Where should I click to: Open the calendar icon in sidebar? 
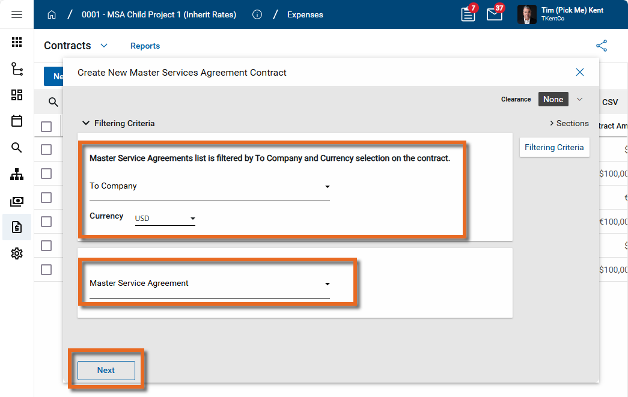click(17, 121)
